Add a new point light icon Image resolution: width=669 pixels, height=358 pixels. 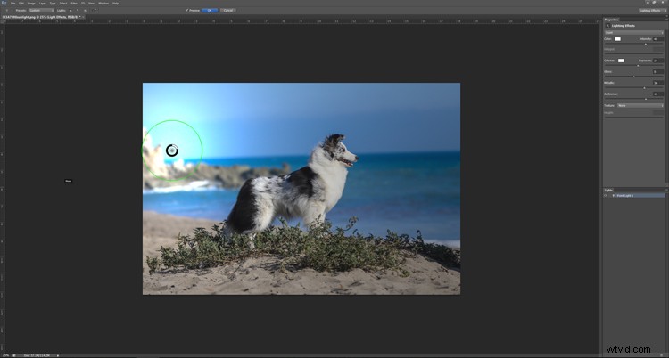point(78,10)
